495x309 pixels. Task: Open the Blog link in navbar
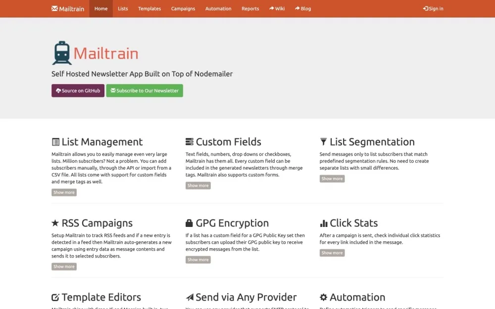tap(302, 8)
